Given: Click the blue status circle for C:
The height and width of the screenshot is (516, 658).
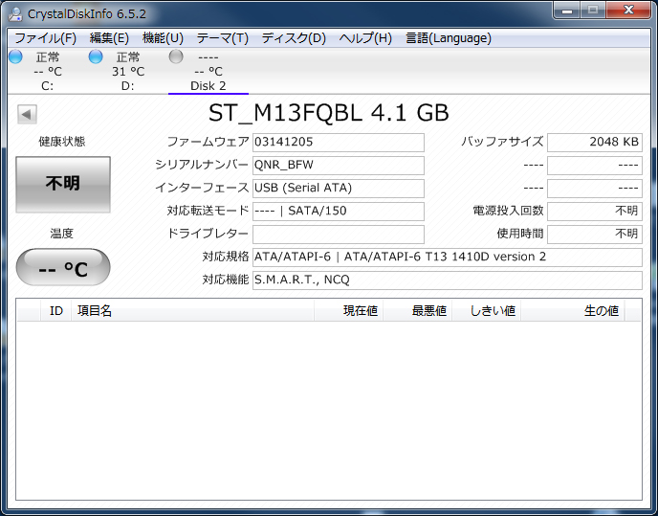Looking at the screenshot, I should tap(15, 56).
